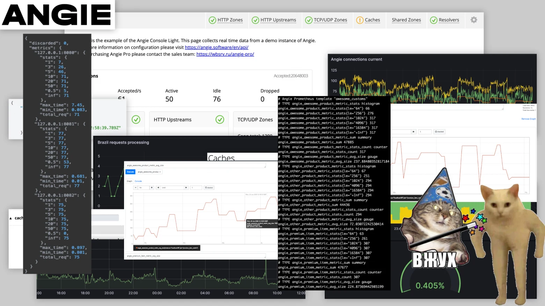Click the resolution field showing 1 in center graph
The image size is (545, 306).
click(196, 187)
